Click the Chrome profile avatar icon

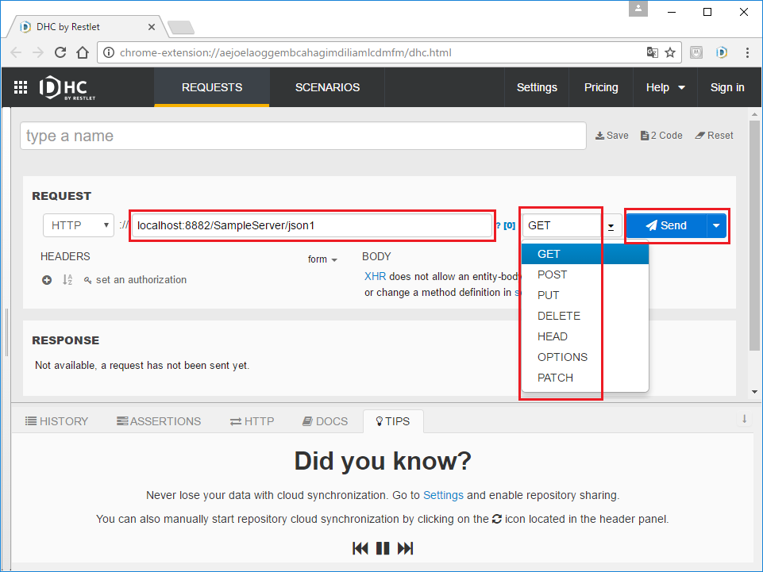[x=638, y=9]
